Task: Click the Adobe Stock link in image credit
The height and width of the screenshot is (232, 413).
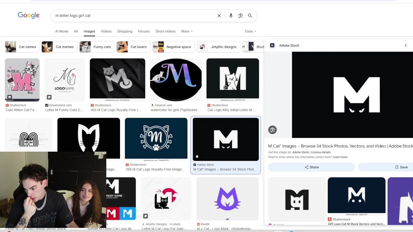Action: tap(300, 152)
